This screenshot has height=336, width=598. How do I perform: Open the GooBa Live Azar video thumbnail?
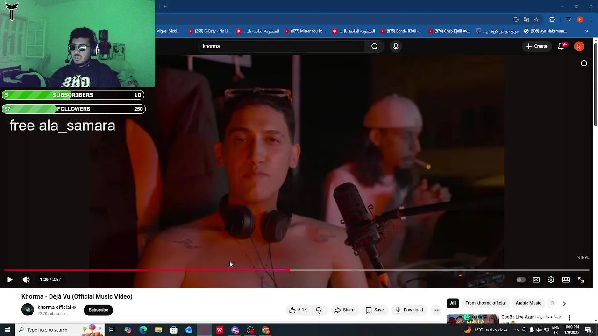point(472,319)
